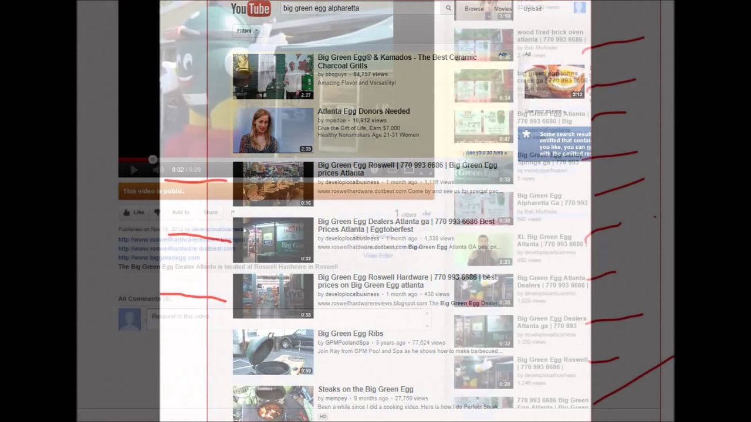Click the 'See your ad here »' link below results
751x422 pixels.
click(x=486, y=153)
